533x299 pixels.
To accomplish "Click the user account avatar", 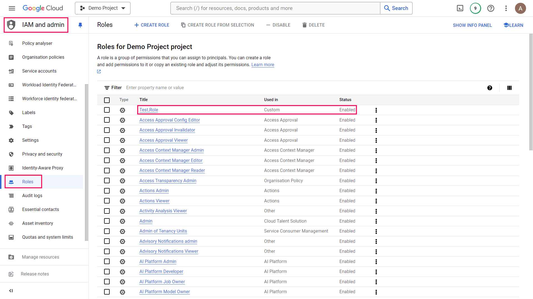I will [x=520, y=8].
